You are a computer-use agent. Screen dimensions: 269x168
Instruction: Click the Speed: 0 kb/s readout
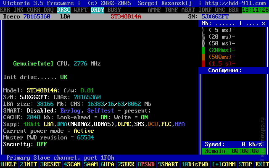click(x=234, y=144)
